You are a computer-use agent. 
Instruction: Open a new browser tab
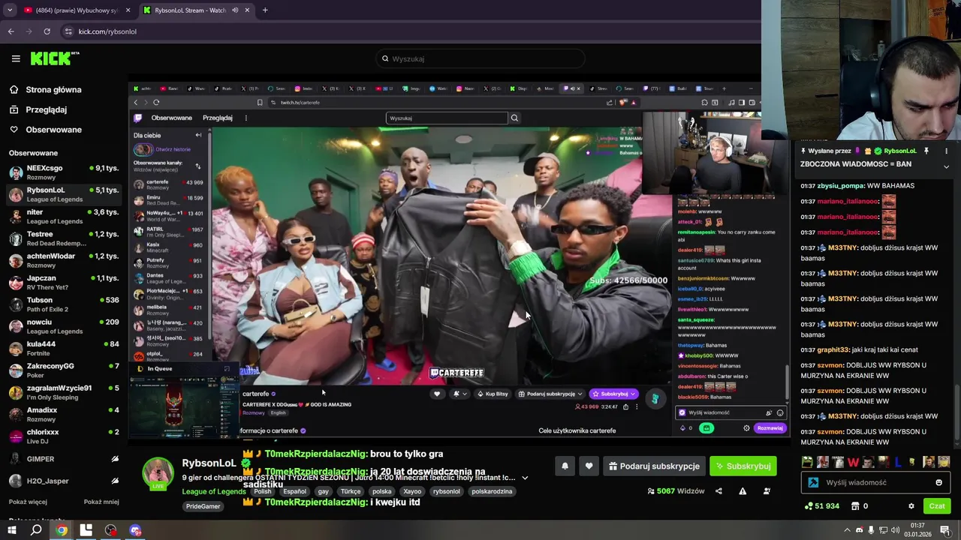click(x=265, y=10)
